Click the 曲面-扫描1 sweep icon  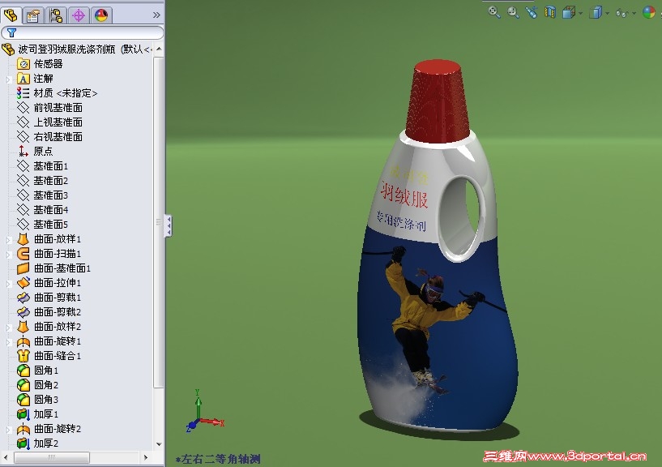point(23,254)
